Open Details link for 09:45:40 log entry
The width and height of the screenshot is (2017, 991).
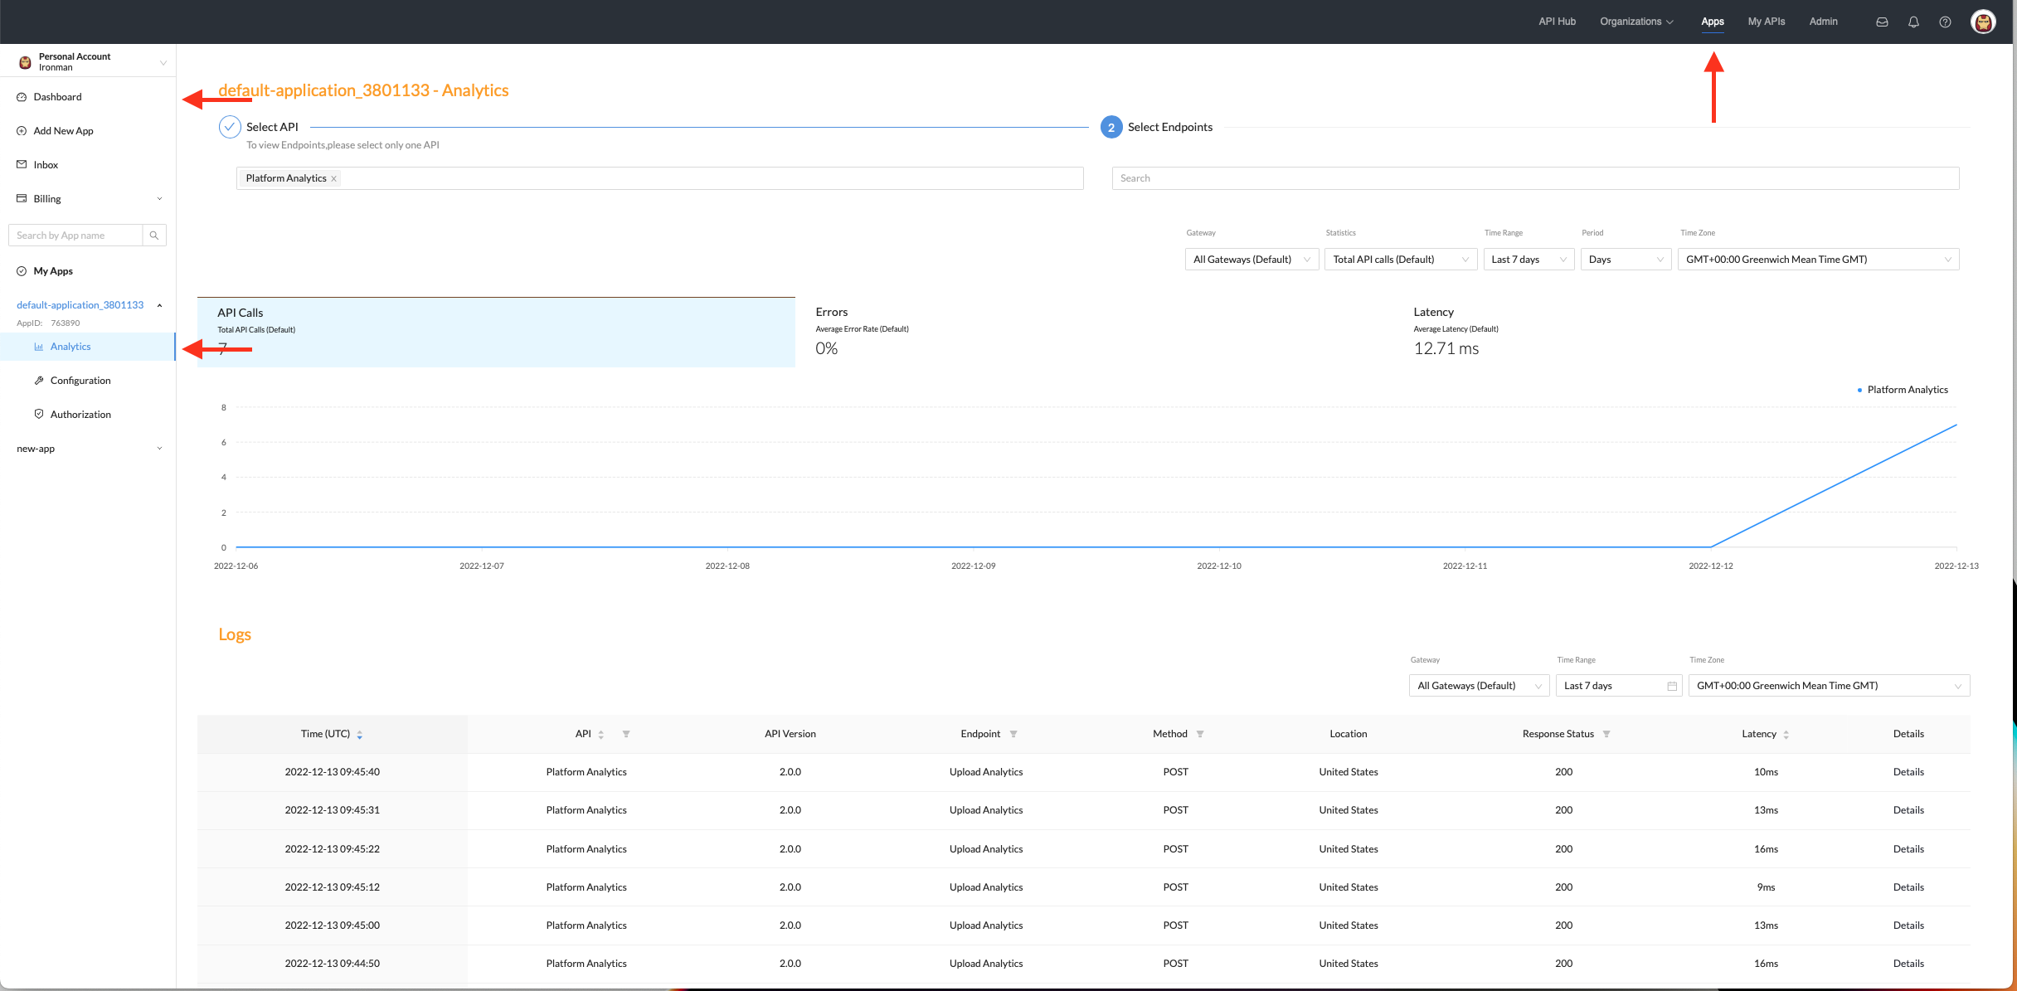pos(1908,772)
